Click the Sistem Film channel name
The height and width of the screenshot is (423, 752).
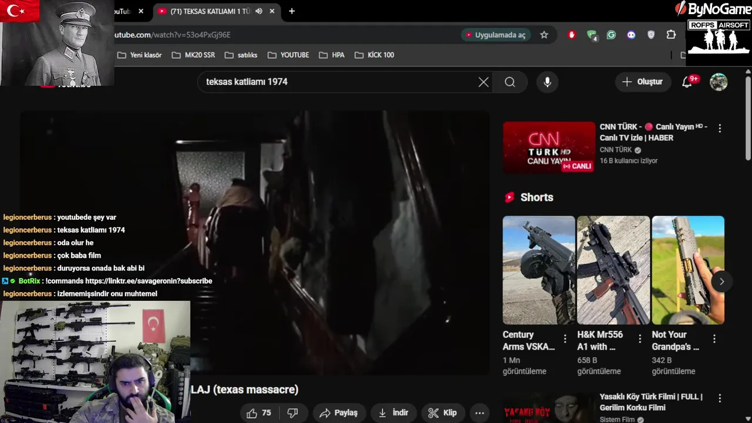click(617, 419)
